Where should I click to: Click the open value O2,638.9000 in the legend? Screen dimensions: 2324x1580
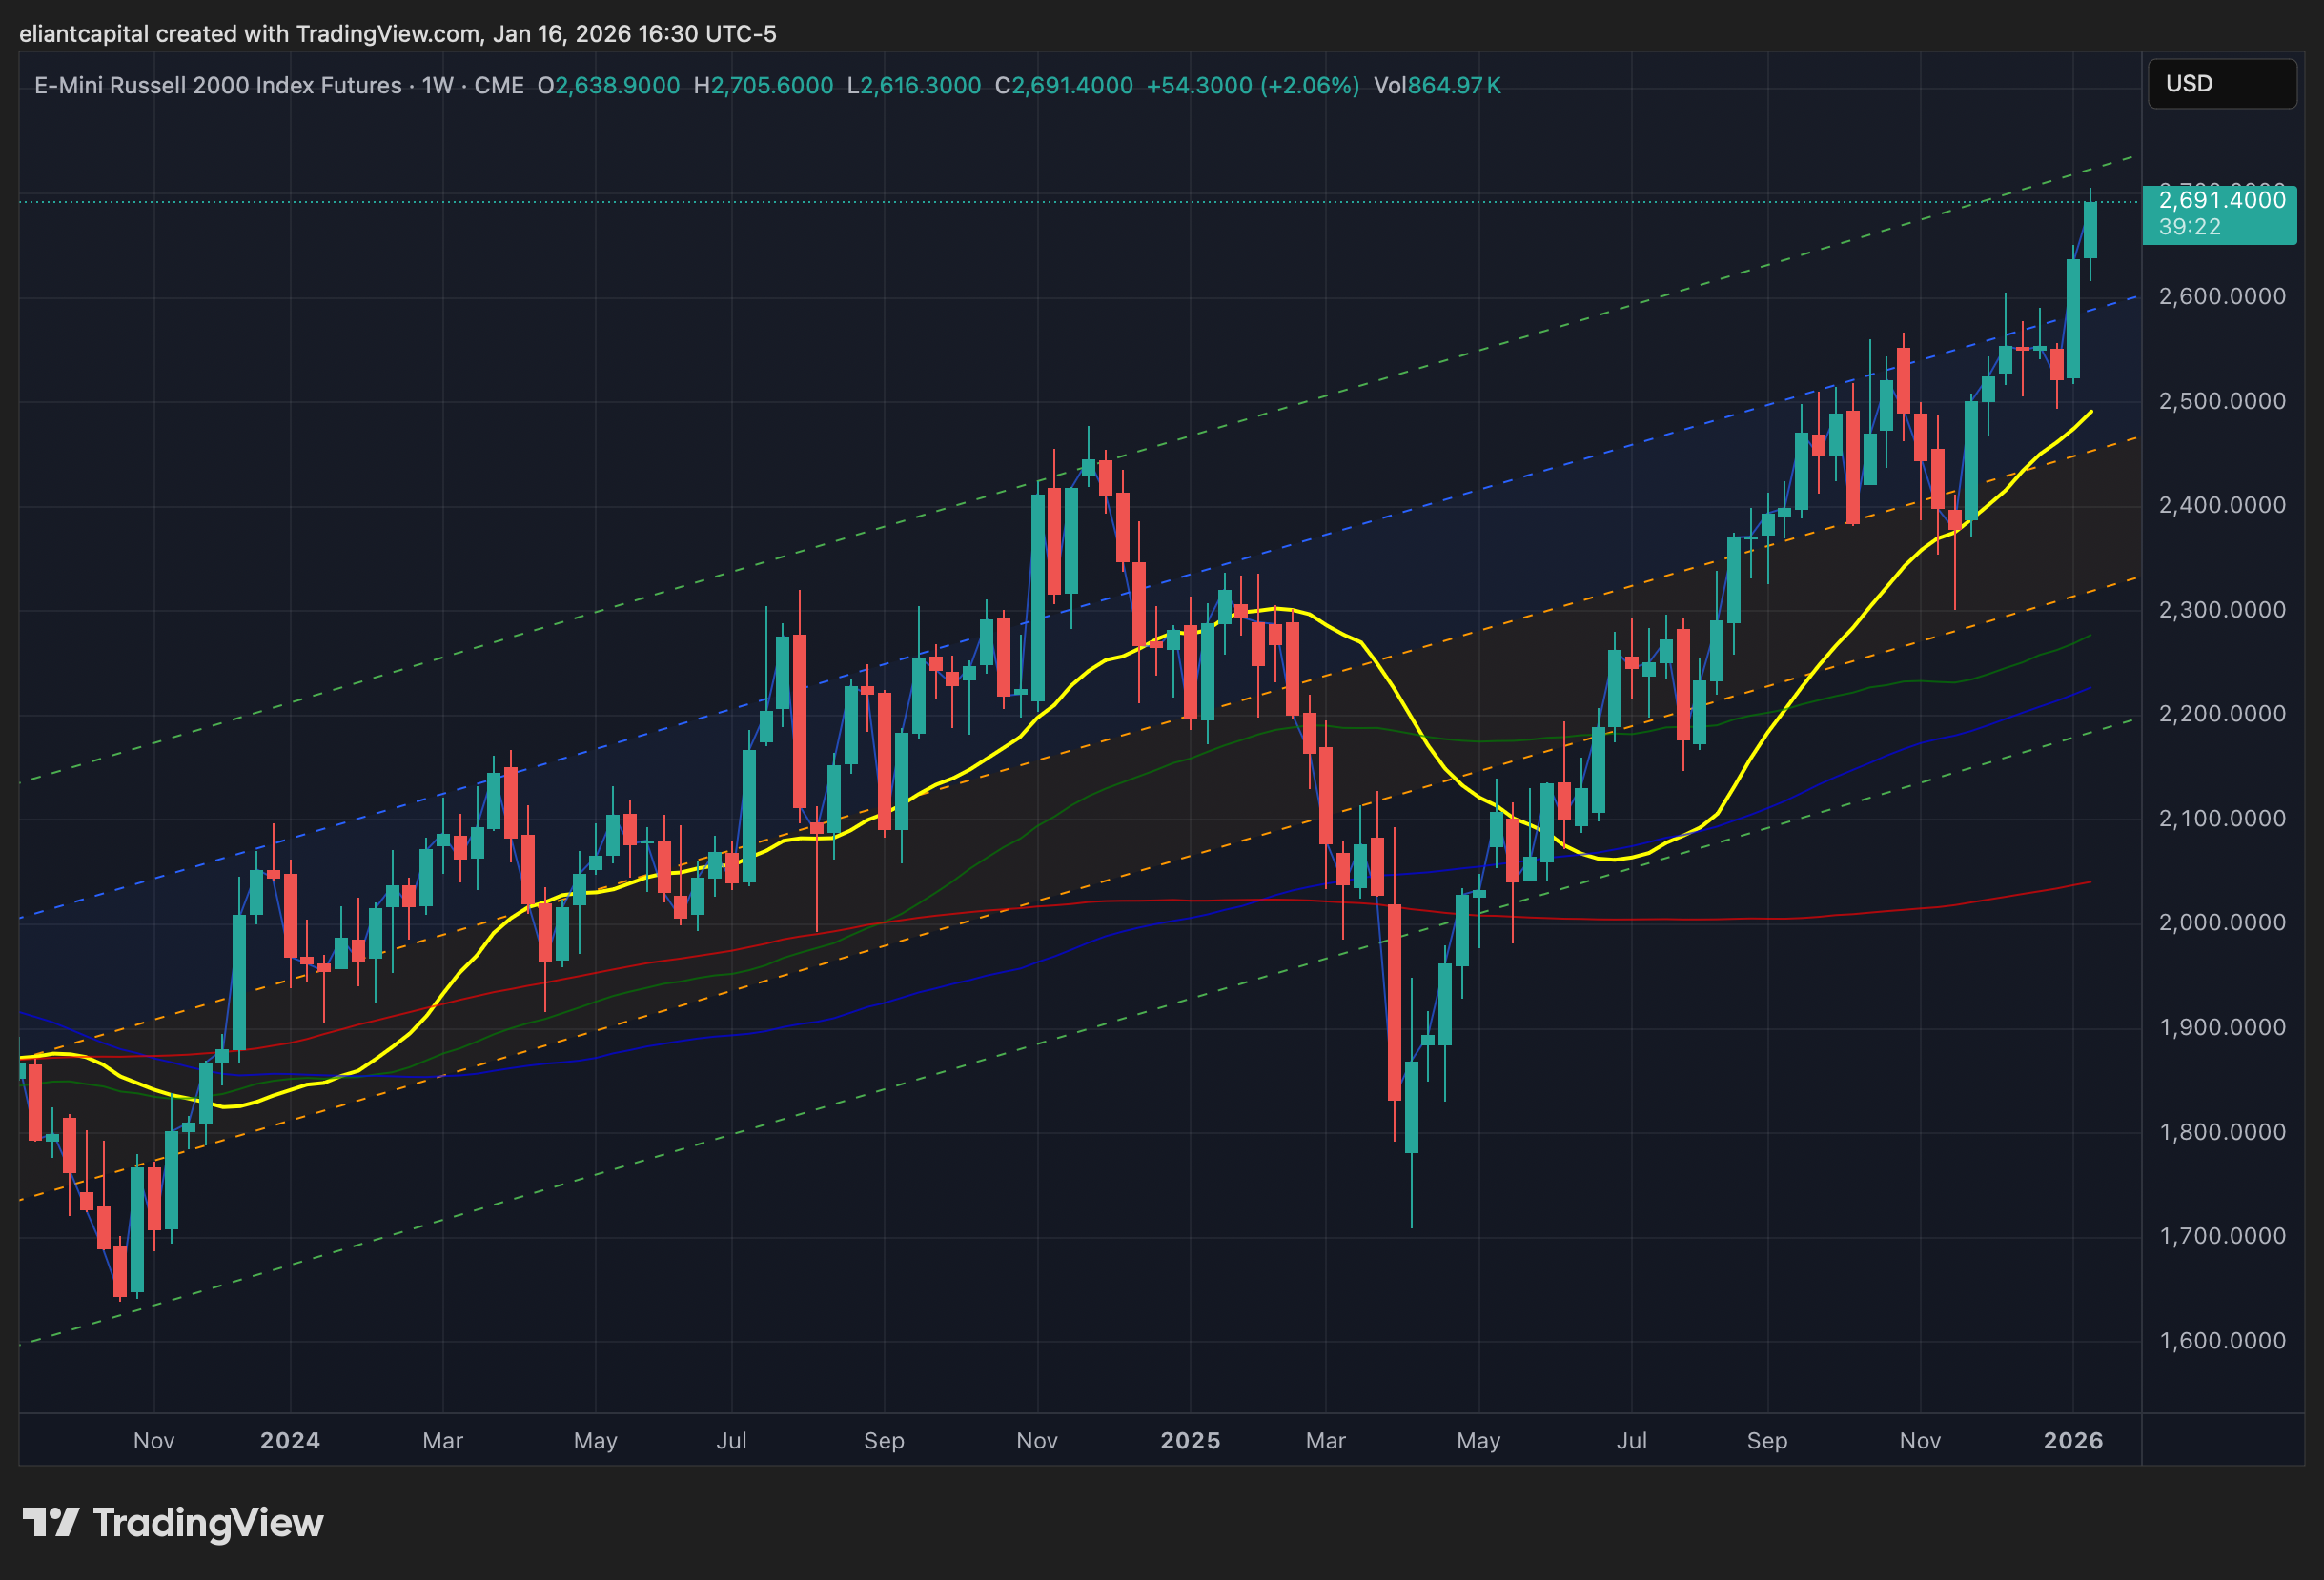click(608, 86)
